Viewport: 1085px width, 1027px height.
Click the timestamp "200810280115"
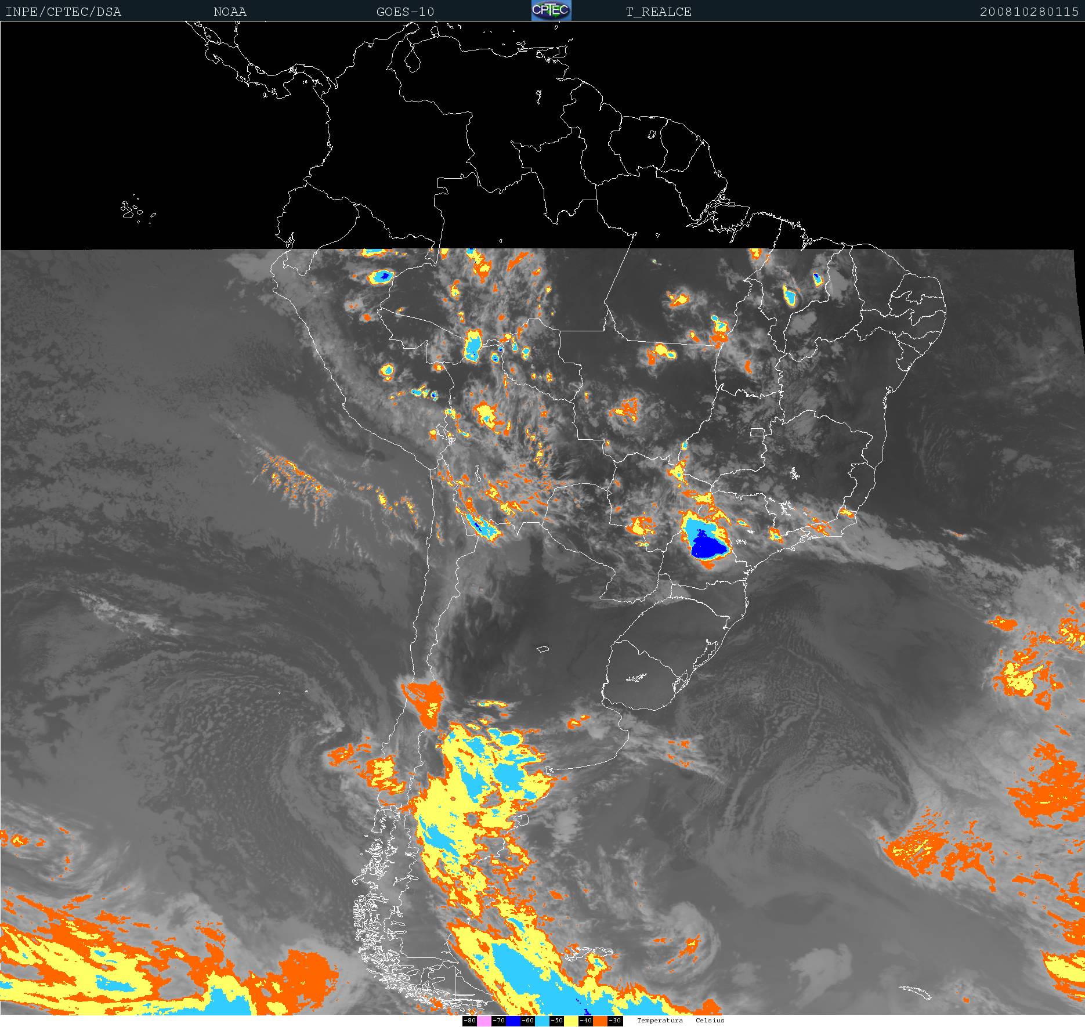tap(1029, 12)
